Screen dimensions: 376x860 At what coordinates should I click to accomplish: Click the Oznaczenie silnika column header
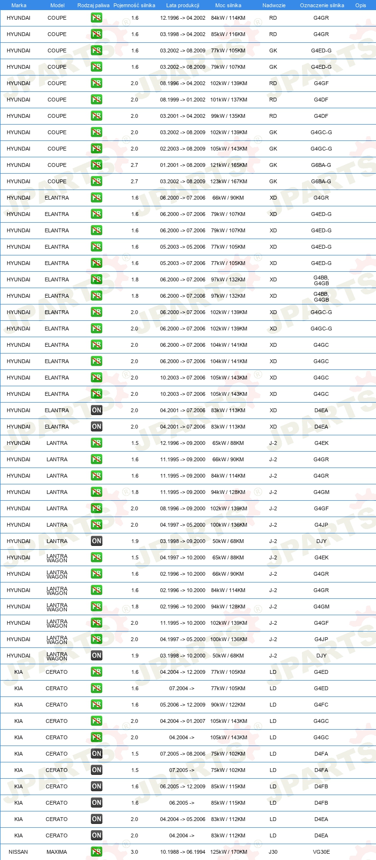[322, 5]
